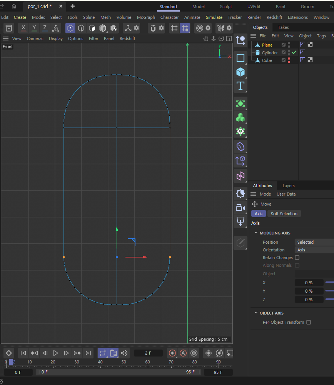Click record active objects button
The image size is (334, 385).
(x=172, y=353)
